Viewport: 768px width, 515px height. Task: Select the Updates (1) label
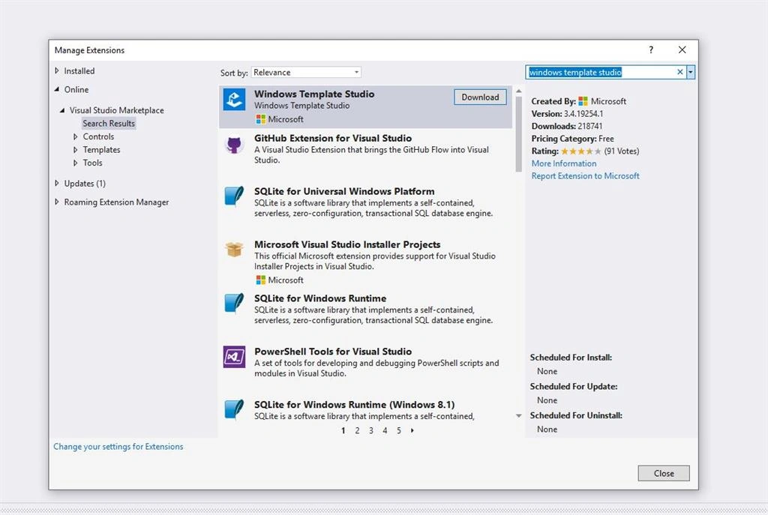(85, 184)
